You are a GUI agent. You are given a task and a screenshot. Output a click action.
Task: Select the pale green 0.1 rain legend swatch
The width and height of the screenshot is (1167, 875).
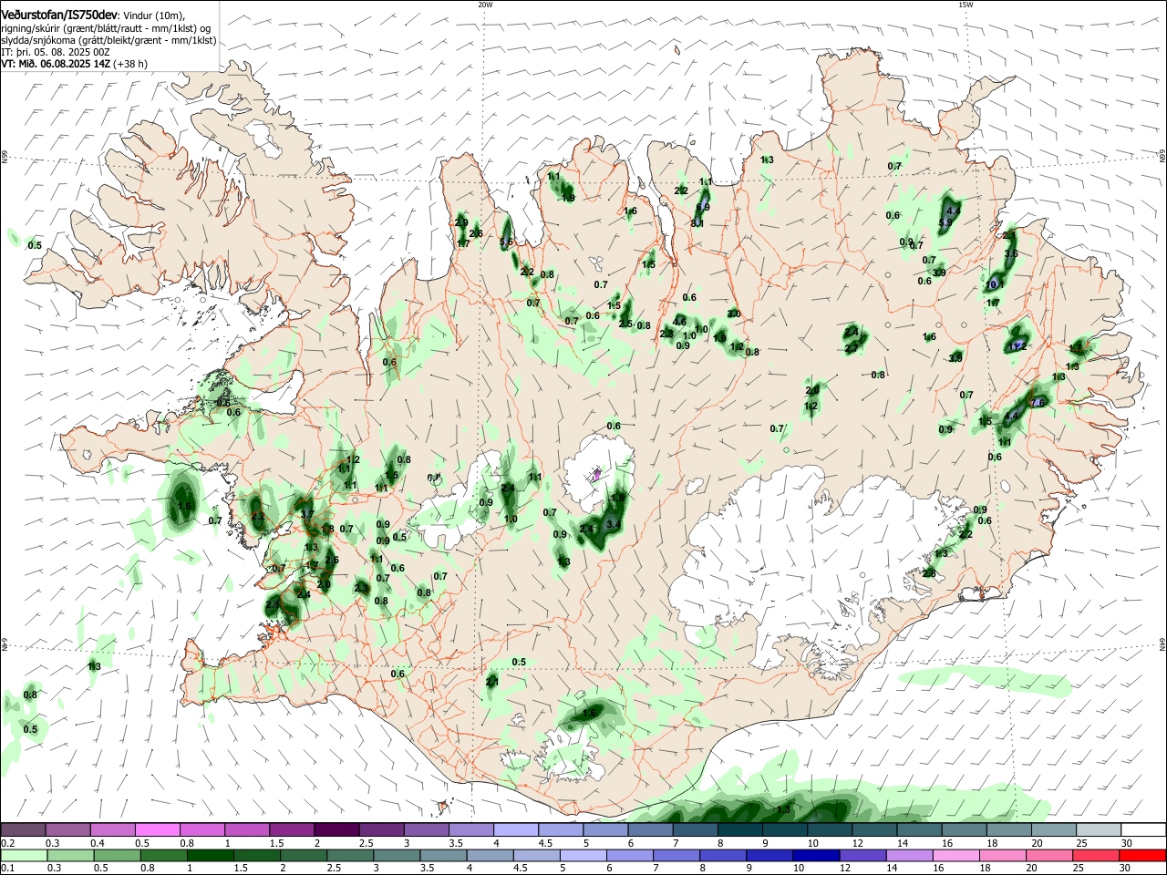[x=24, y=855]
